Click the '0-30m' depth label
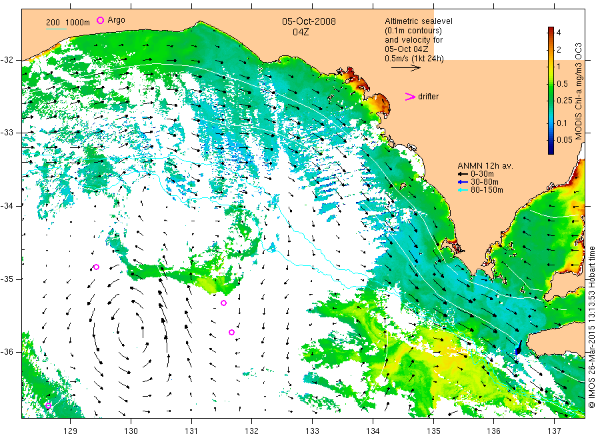 [482, 174]
